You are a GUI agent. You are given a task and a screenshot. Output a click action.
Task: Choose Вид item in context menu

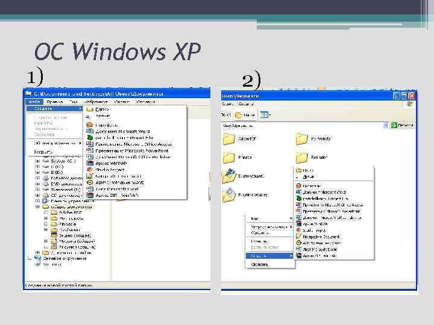point(269,218)
